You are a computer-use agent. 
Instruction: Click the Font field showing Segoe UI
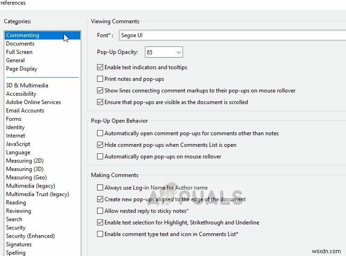pos(232,35)
